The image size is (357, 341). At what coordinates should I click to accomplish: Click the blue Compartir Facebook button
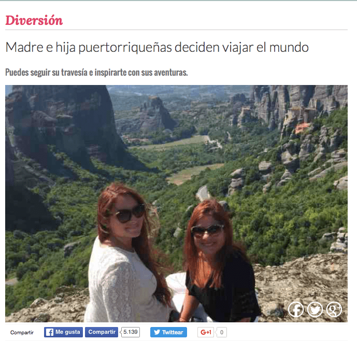pos(102,332)
